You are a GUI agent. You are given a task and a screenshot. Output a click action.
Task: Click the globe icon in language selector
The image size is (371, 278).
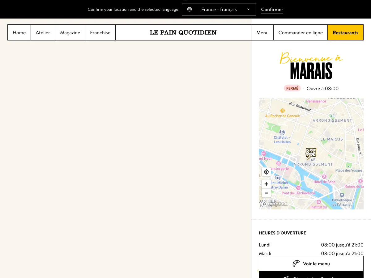click(x=190, y=9)
